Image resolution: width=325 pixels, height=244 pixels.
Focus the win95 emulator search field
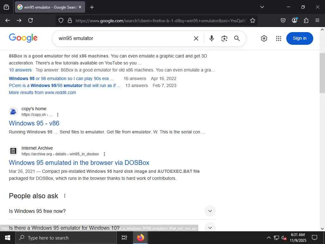[x=124, y=38]
